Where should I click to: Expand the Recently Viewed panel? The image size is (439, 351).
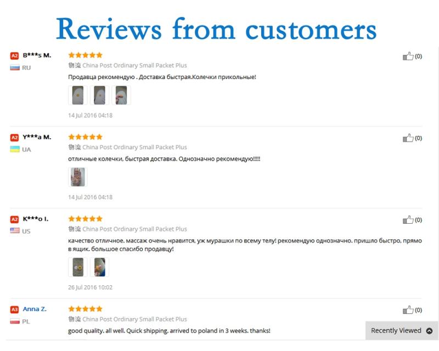pos(402,331)
